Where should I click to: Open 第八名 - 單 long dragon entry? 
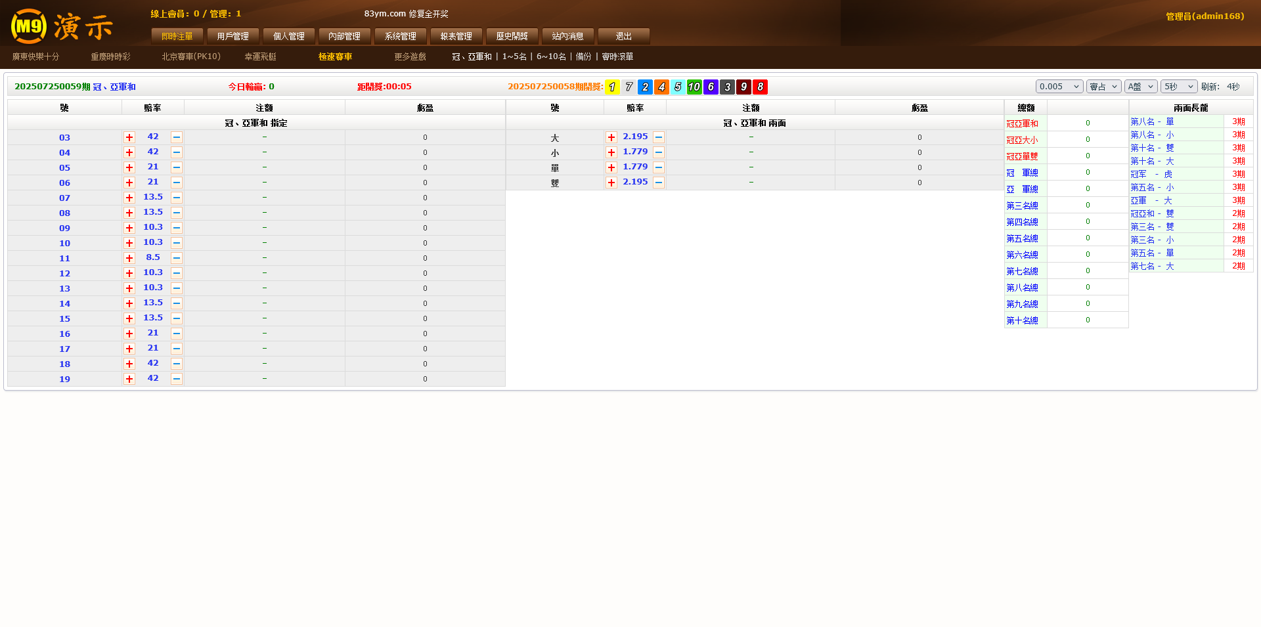tap(1152, 121)
